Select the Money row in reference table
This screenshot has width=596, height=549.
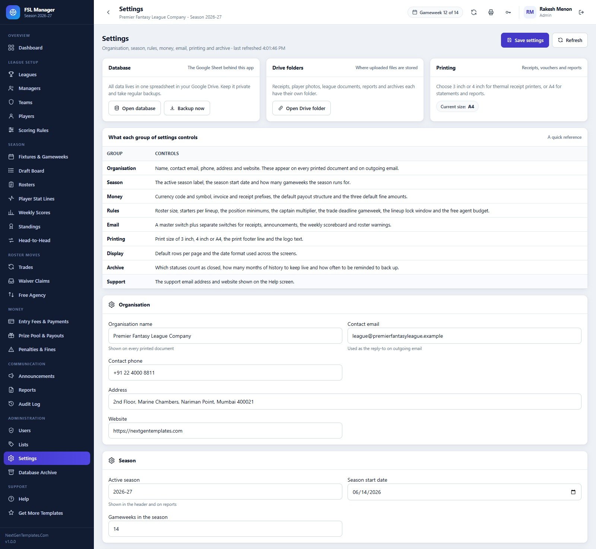pos(345,196)
